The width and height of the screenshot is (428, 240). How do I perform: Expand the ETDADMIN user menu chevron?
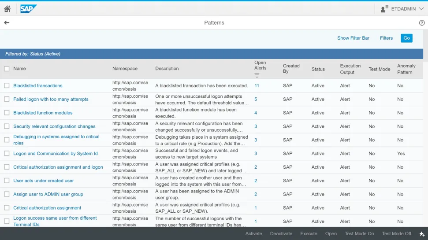pyautogui.click(x=421, y=9)
